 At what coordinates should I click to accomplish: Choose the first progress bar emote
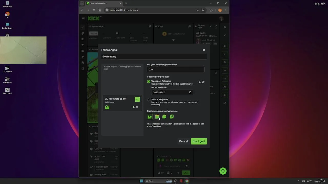150,117
